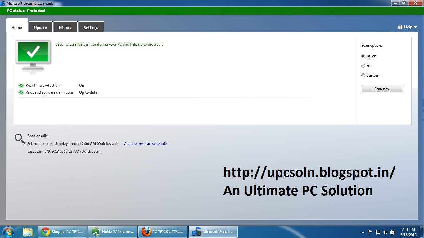Open Windows Explorer from the taskbar
The width and height of the screenshot is (424, 238).
point(28,232)
